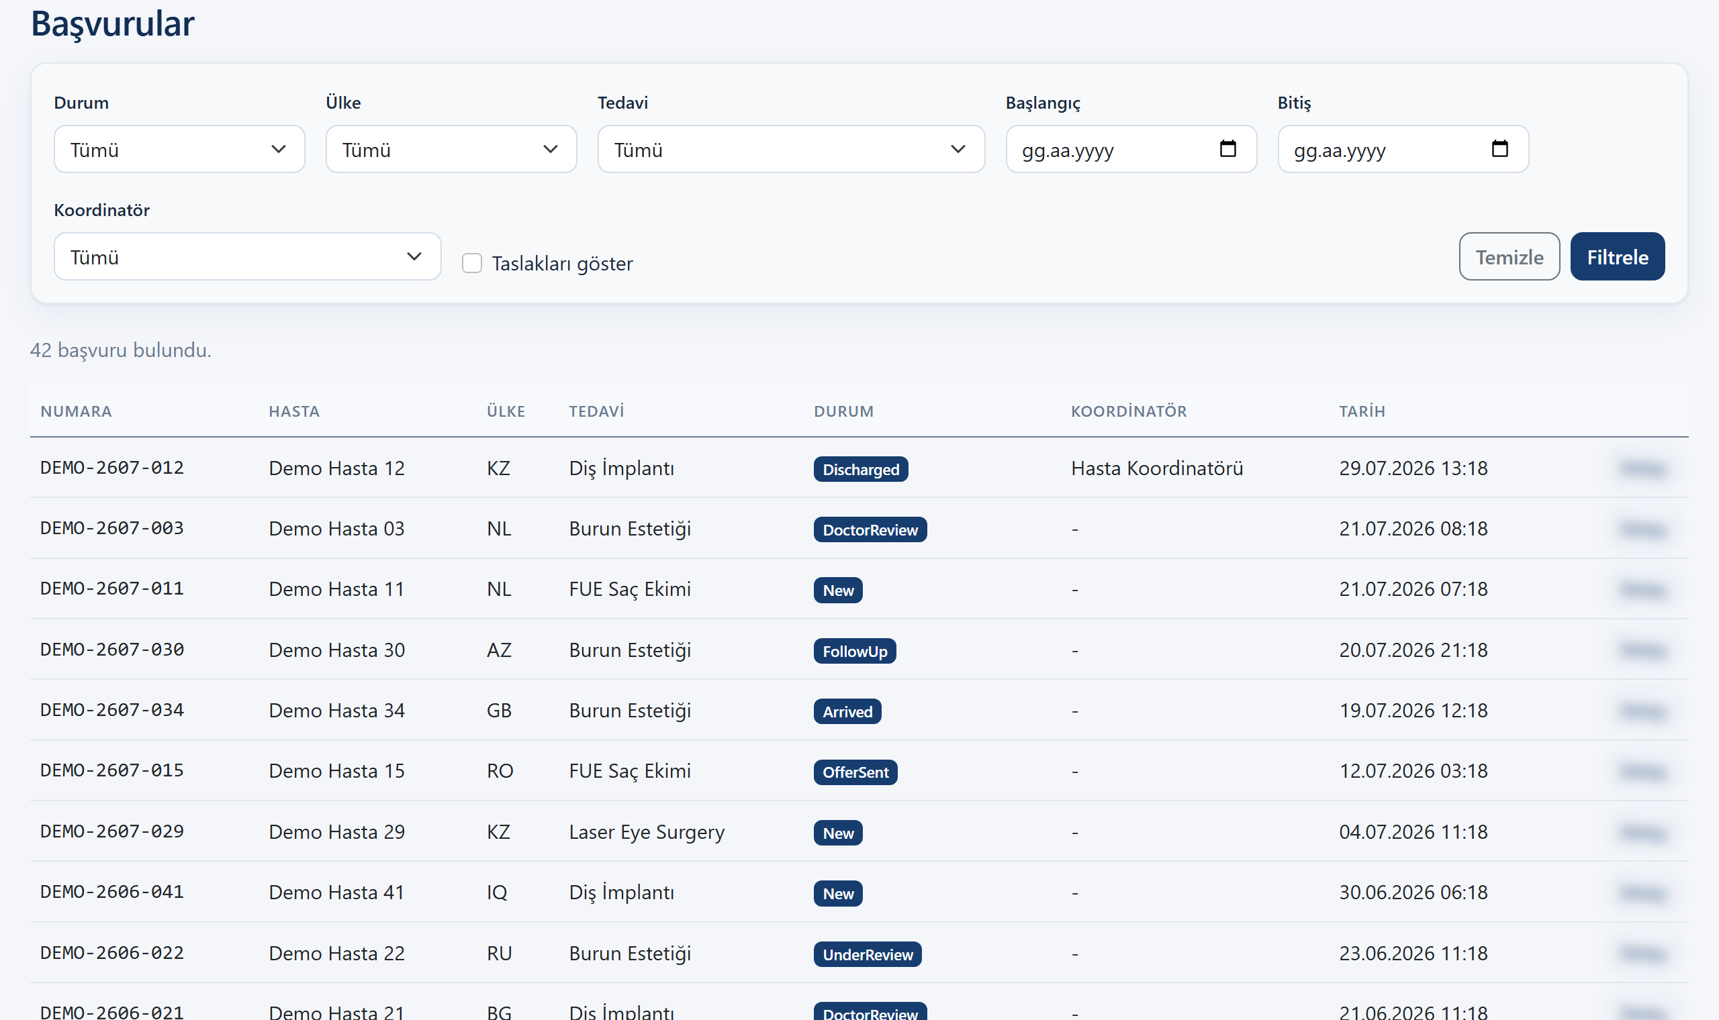The image size is (1719, 1020).
Task: Apply filters with Filtrele button
Action: click(x=1617, y=256)
